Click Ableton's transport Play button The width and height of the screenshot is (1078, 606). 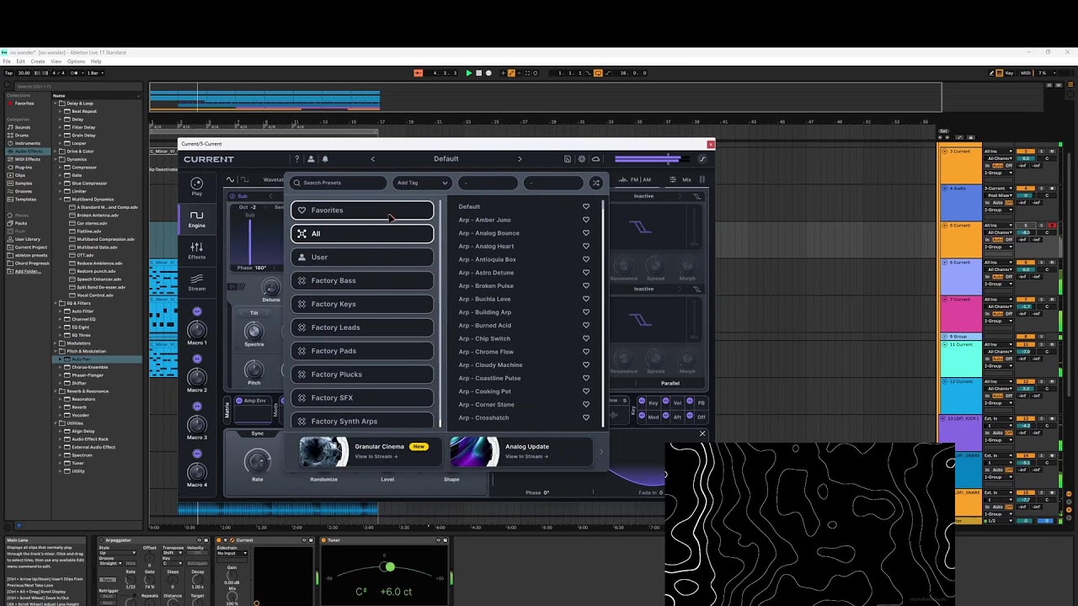pos(469,73)
